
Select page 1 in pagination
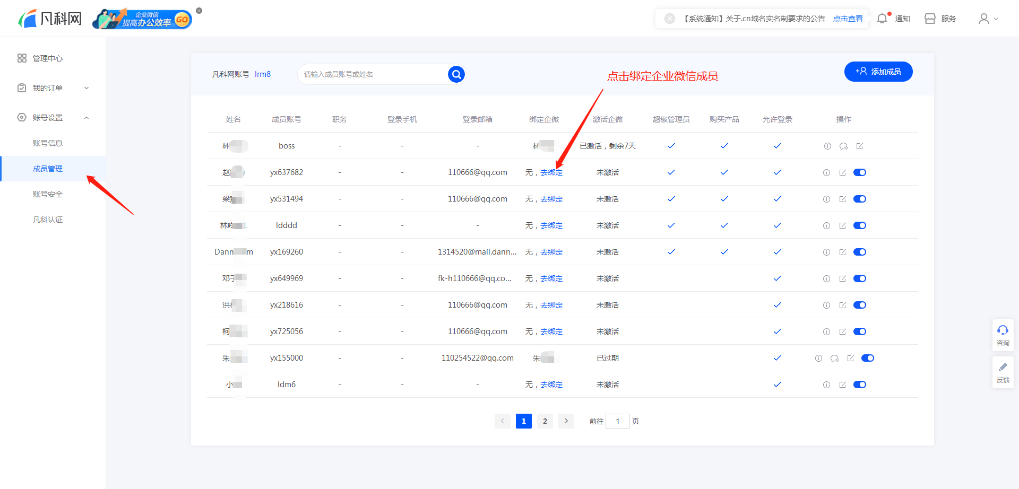pos(524,421)
